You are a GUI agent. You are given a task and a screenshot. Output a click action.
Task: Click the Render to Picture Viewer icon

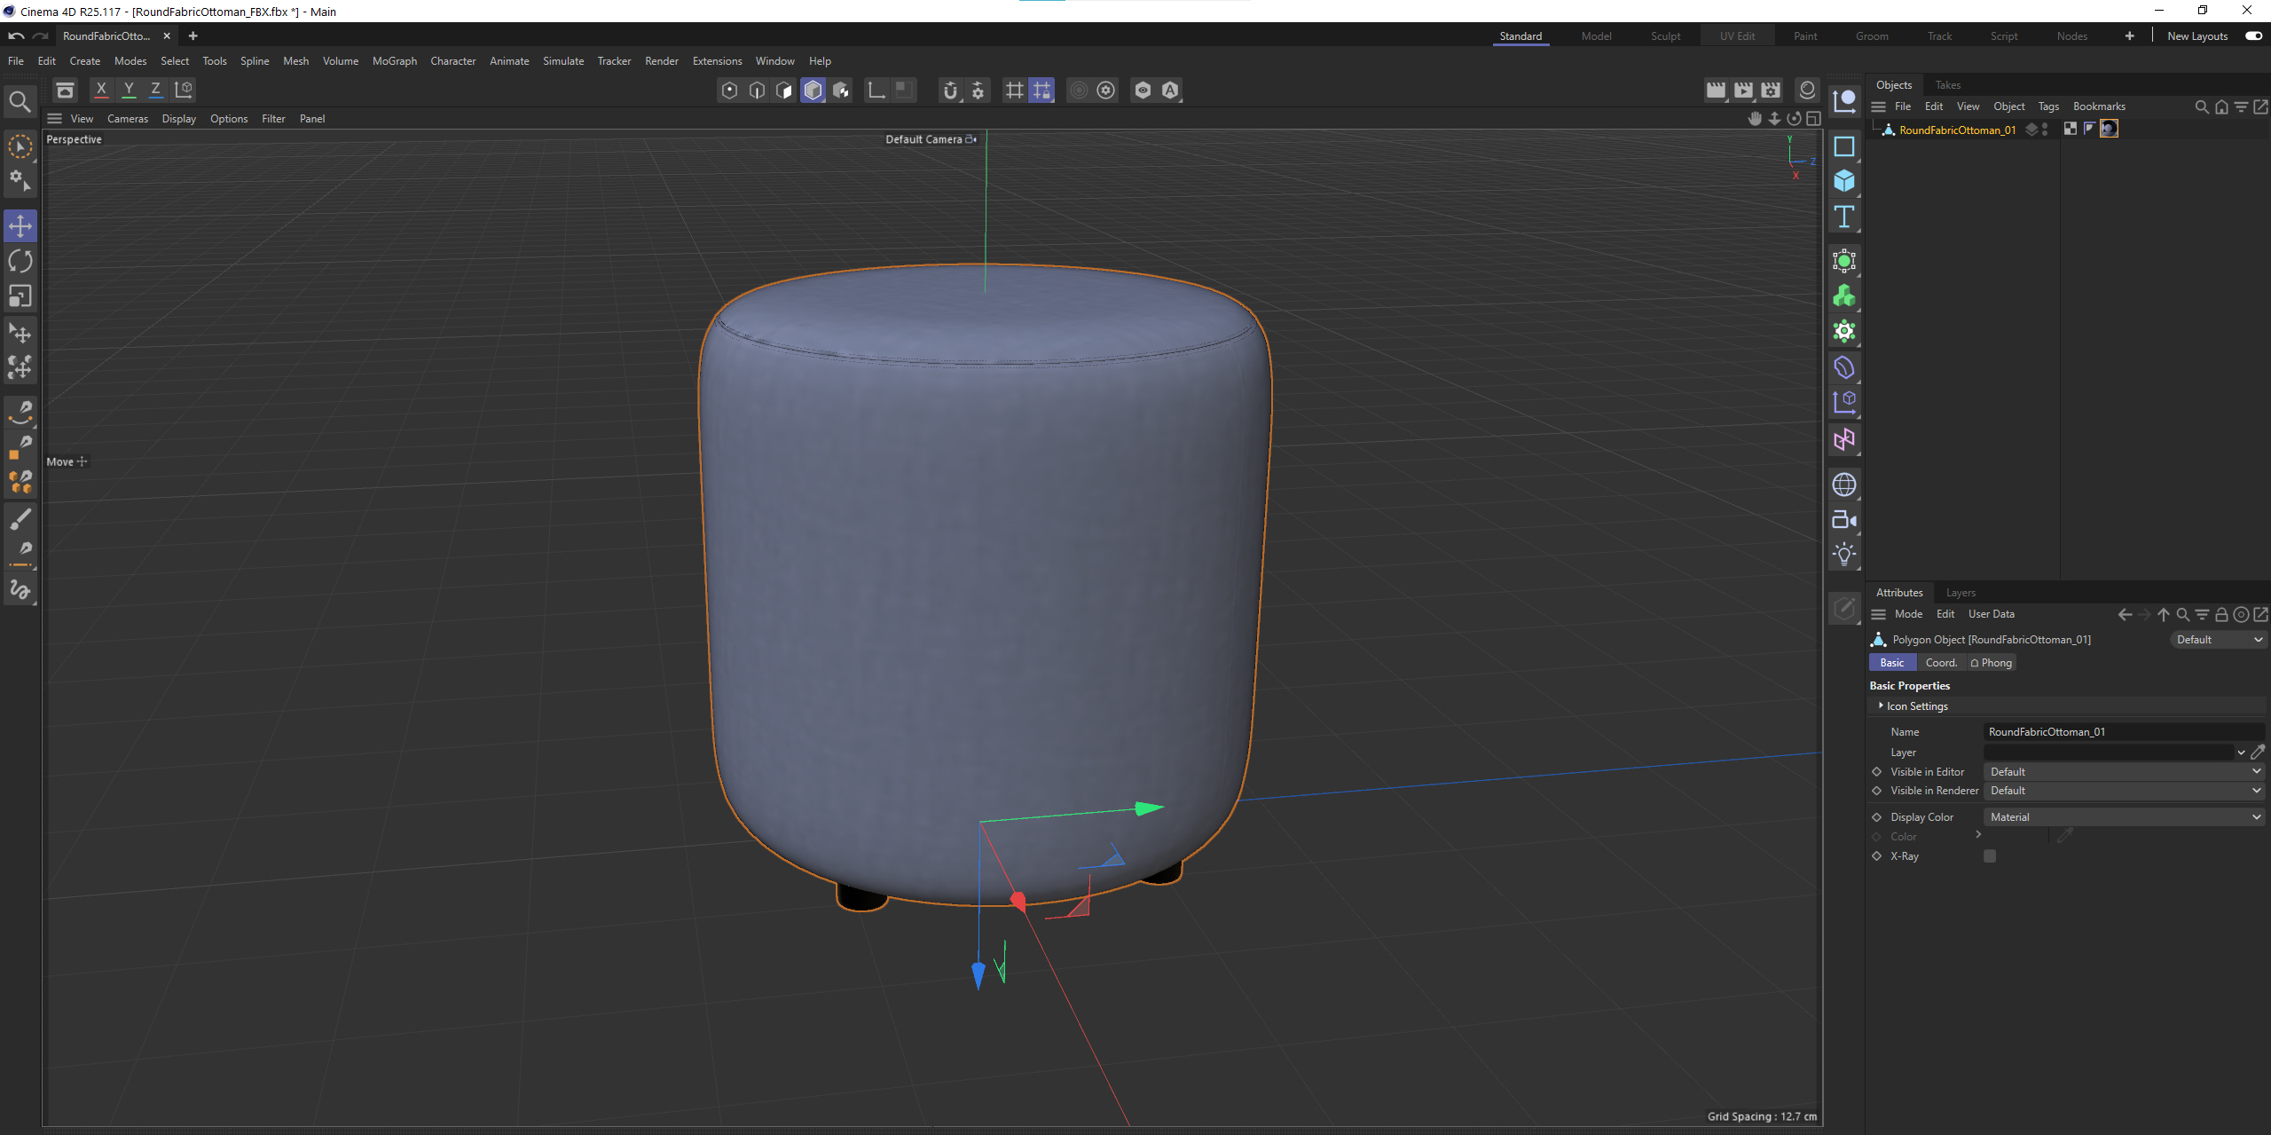click(1743, 90)
